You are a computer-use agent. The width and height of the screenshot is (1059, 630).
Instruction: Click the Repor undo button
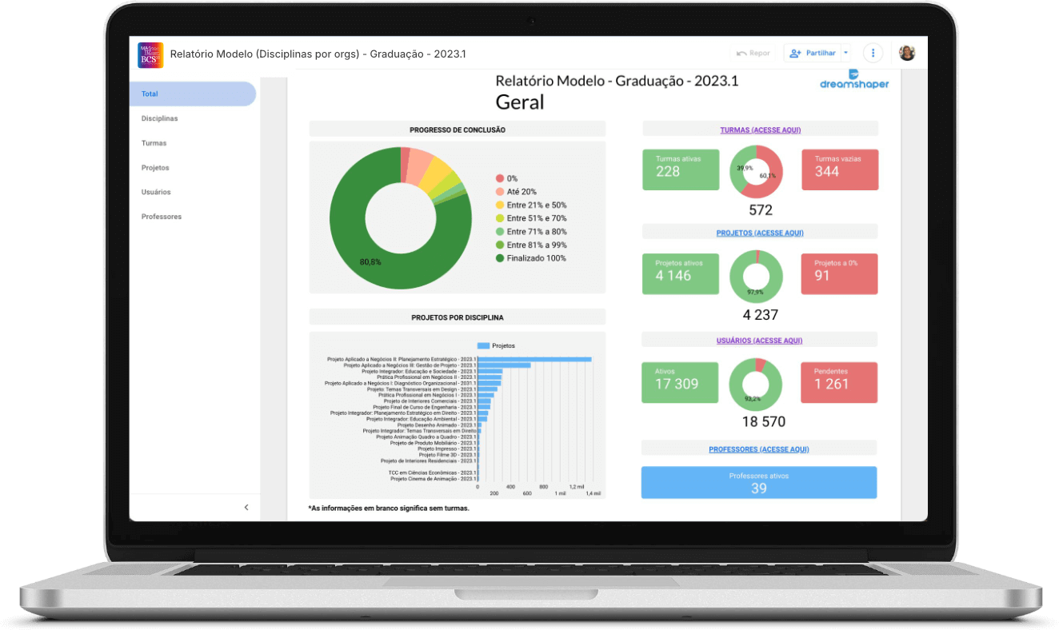click(753, 54)
